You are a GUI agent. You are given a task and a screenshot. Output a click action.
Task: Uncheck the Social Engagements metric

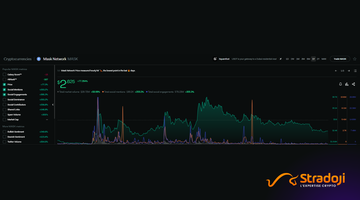[4, 95]
